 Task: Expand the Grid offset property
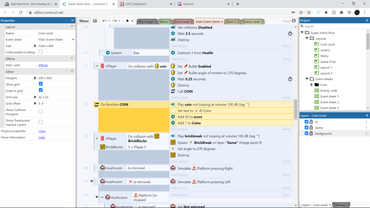35,103
